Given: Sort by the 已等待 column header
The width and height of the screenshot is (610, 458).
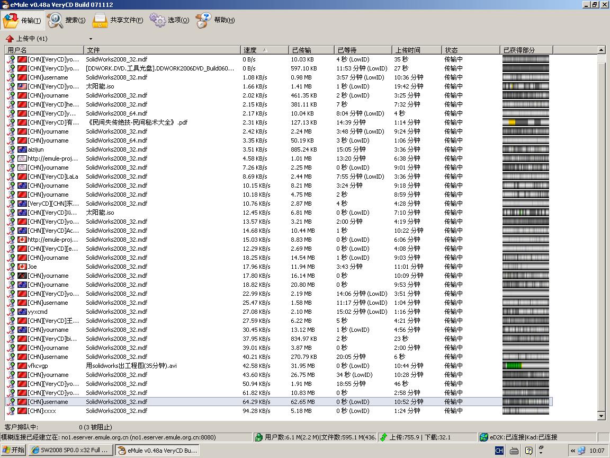Looking at the screenshot, I should [x=363, y=50].
